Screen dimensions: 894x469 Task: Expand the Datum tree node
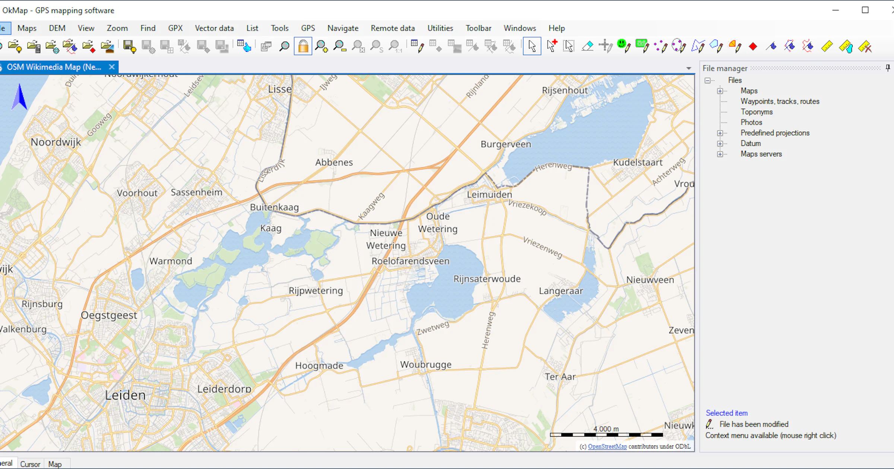tap(720, 143)
